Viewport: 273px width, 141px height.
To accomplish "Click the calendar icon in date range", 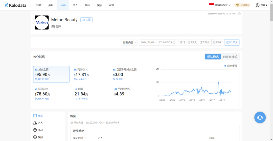I will (174, 43).
